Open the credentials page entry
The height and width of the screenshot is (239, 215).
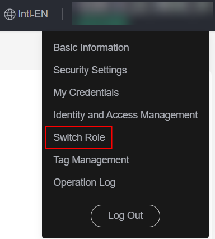click(86, 93)
